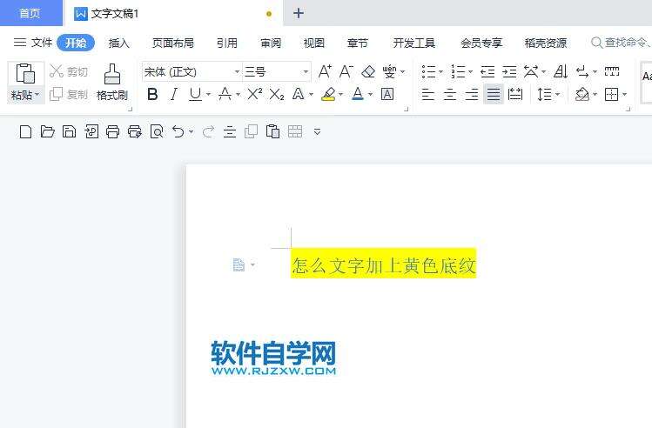652x428 pixels.
Task: Decrease paragraph indent
Action: coord(487,72)
